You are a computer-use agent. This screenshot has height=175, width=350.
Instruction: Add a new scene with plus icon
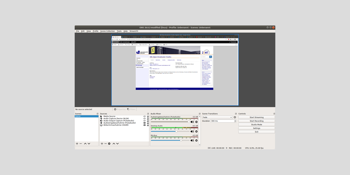(x=77, y=143)
